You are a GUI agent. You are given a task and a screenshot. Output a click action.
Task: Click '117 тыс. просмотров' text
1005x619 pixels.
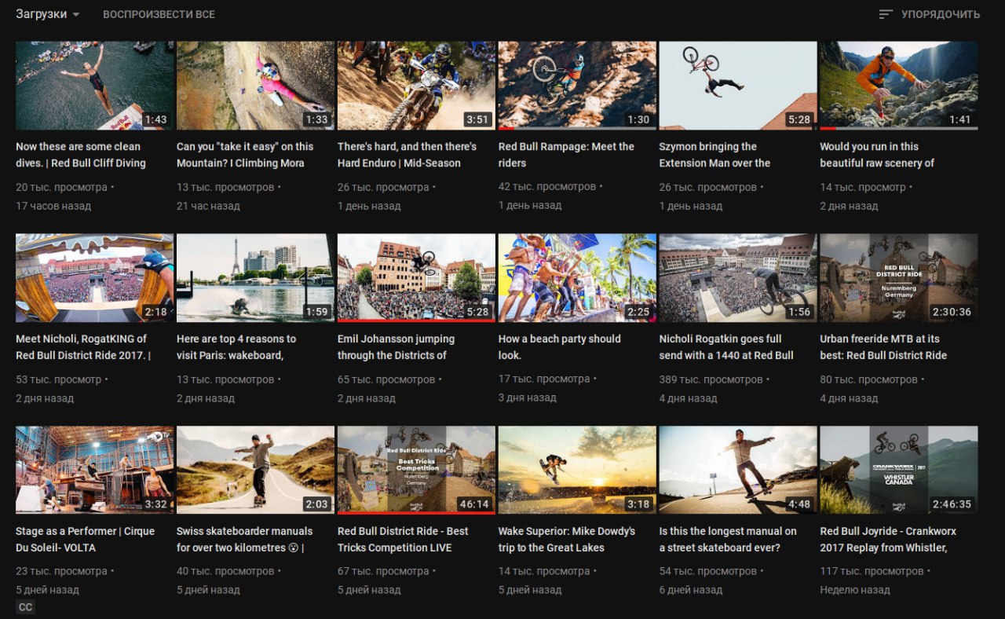click(x=872, y=571)
